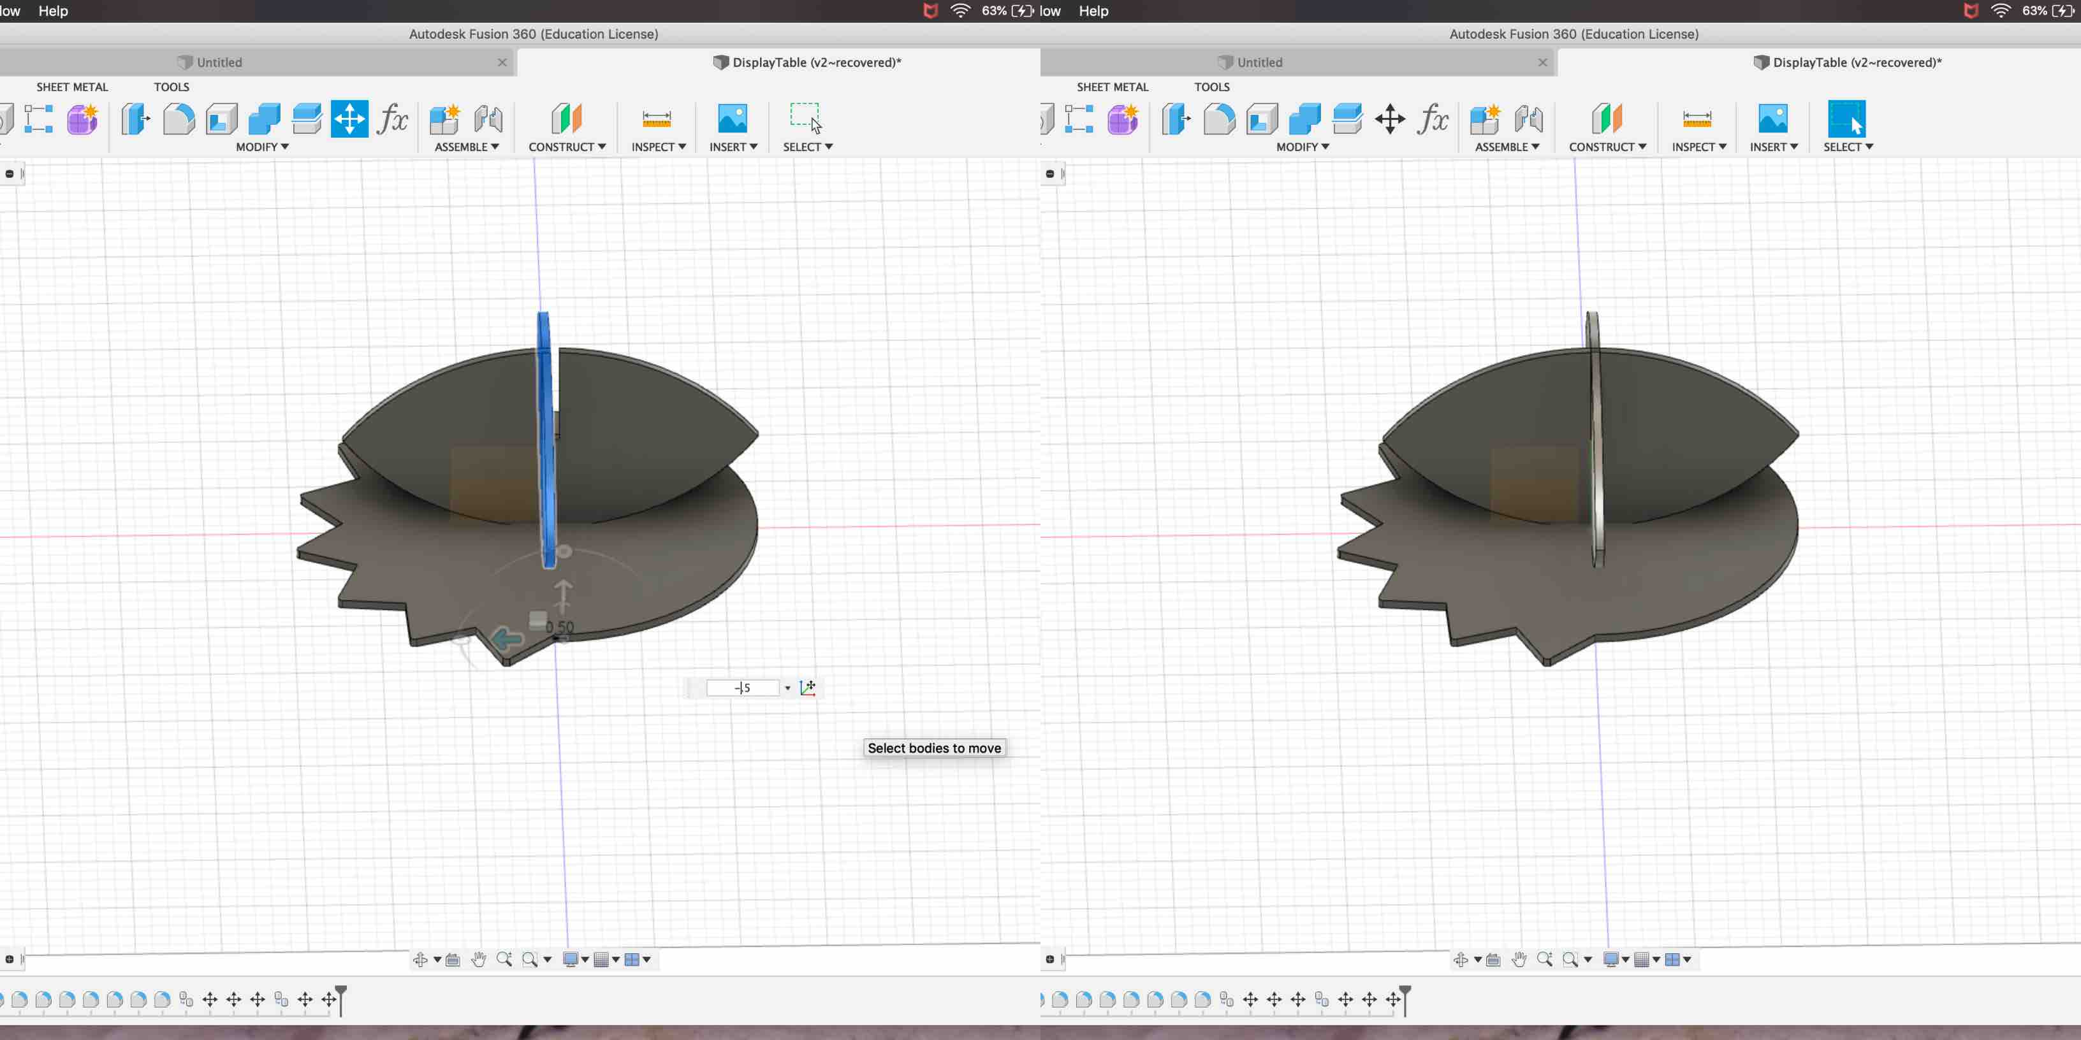Select Move/Copy tool in right Fusion window
The width and height of the screenshot is (2081, 1040).
[1389, 120]
